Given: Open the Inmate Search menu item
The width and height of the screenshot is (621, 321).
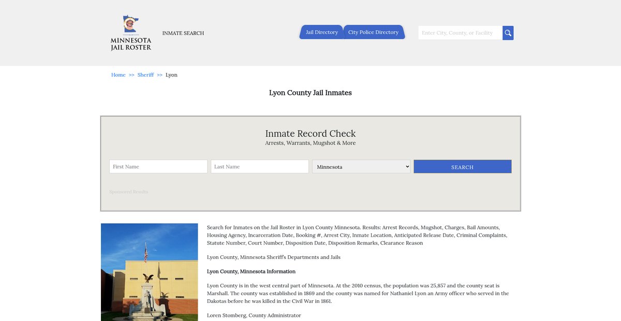Looking at the screenshot, I should point(183,33).
